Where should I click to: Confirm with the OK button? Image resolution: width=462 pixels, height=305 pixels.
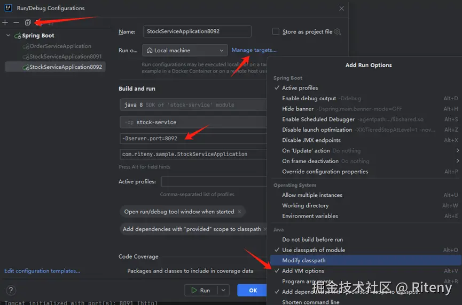click(253, 290)
